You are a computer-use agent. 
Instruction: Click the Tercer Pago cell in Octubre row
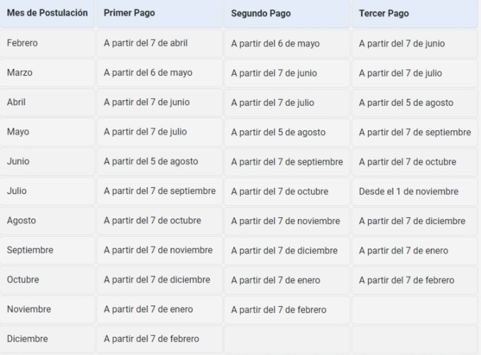tap(406, 280)
